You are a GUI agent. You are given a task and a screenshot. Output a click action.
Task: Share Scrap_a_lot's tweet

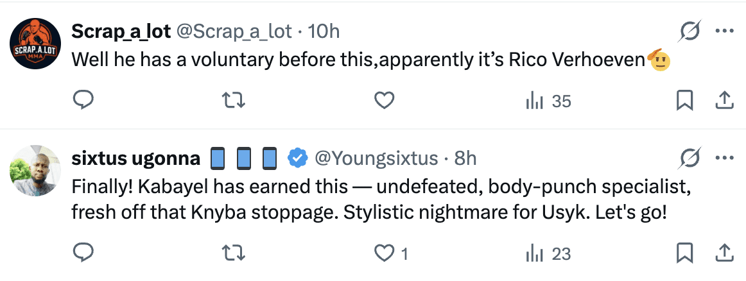(x=724, y=101)
